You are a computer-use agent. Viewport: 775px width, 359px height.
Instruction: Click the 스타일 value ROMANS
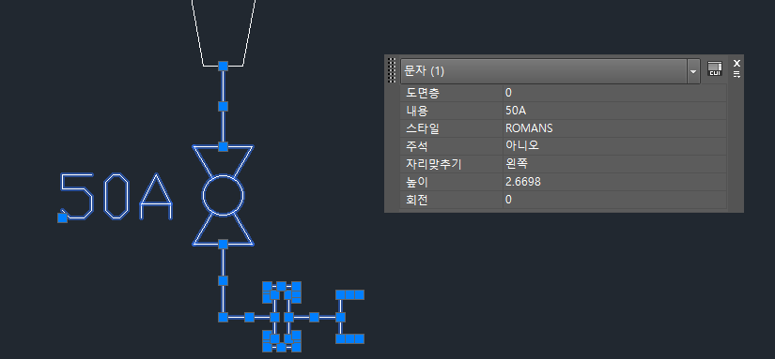[614, 128]
